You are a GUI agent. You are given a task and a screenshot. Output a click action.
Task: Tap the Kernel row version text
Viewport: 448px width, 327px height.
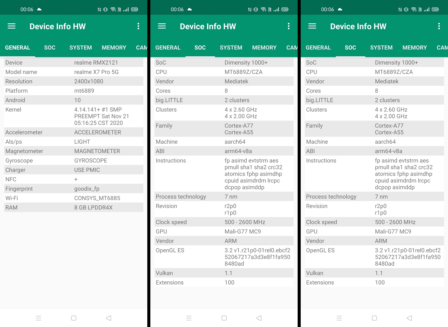coord(102,116)
